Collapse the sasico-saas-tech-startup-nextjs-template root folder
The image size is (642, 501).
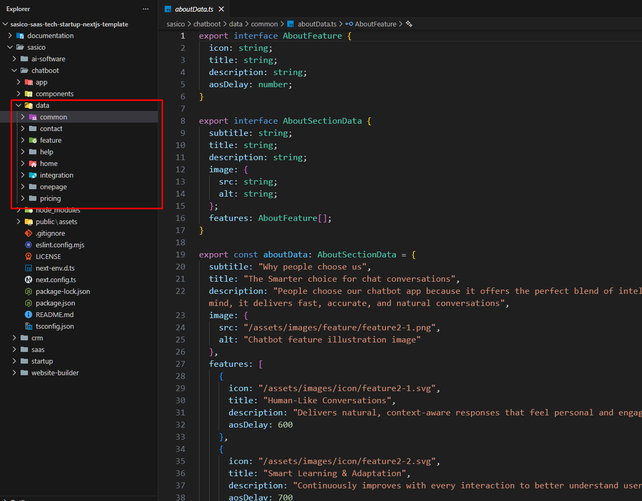6,24
